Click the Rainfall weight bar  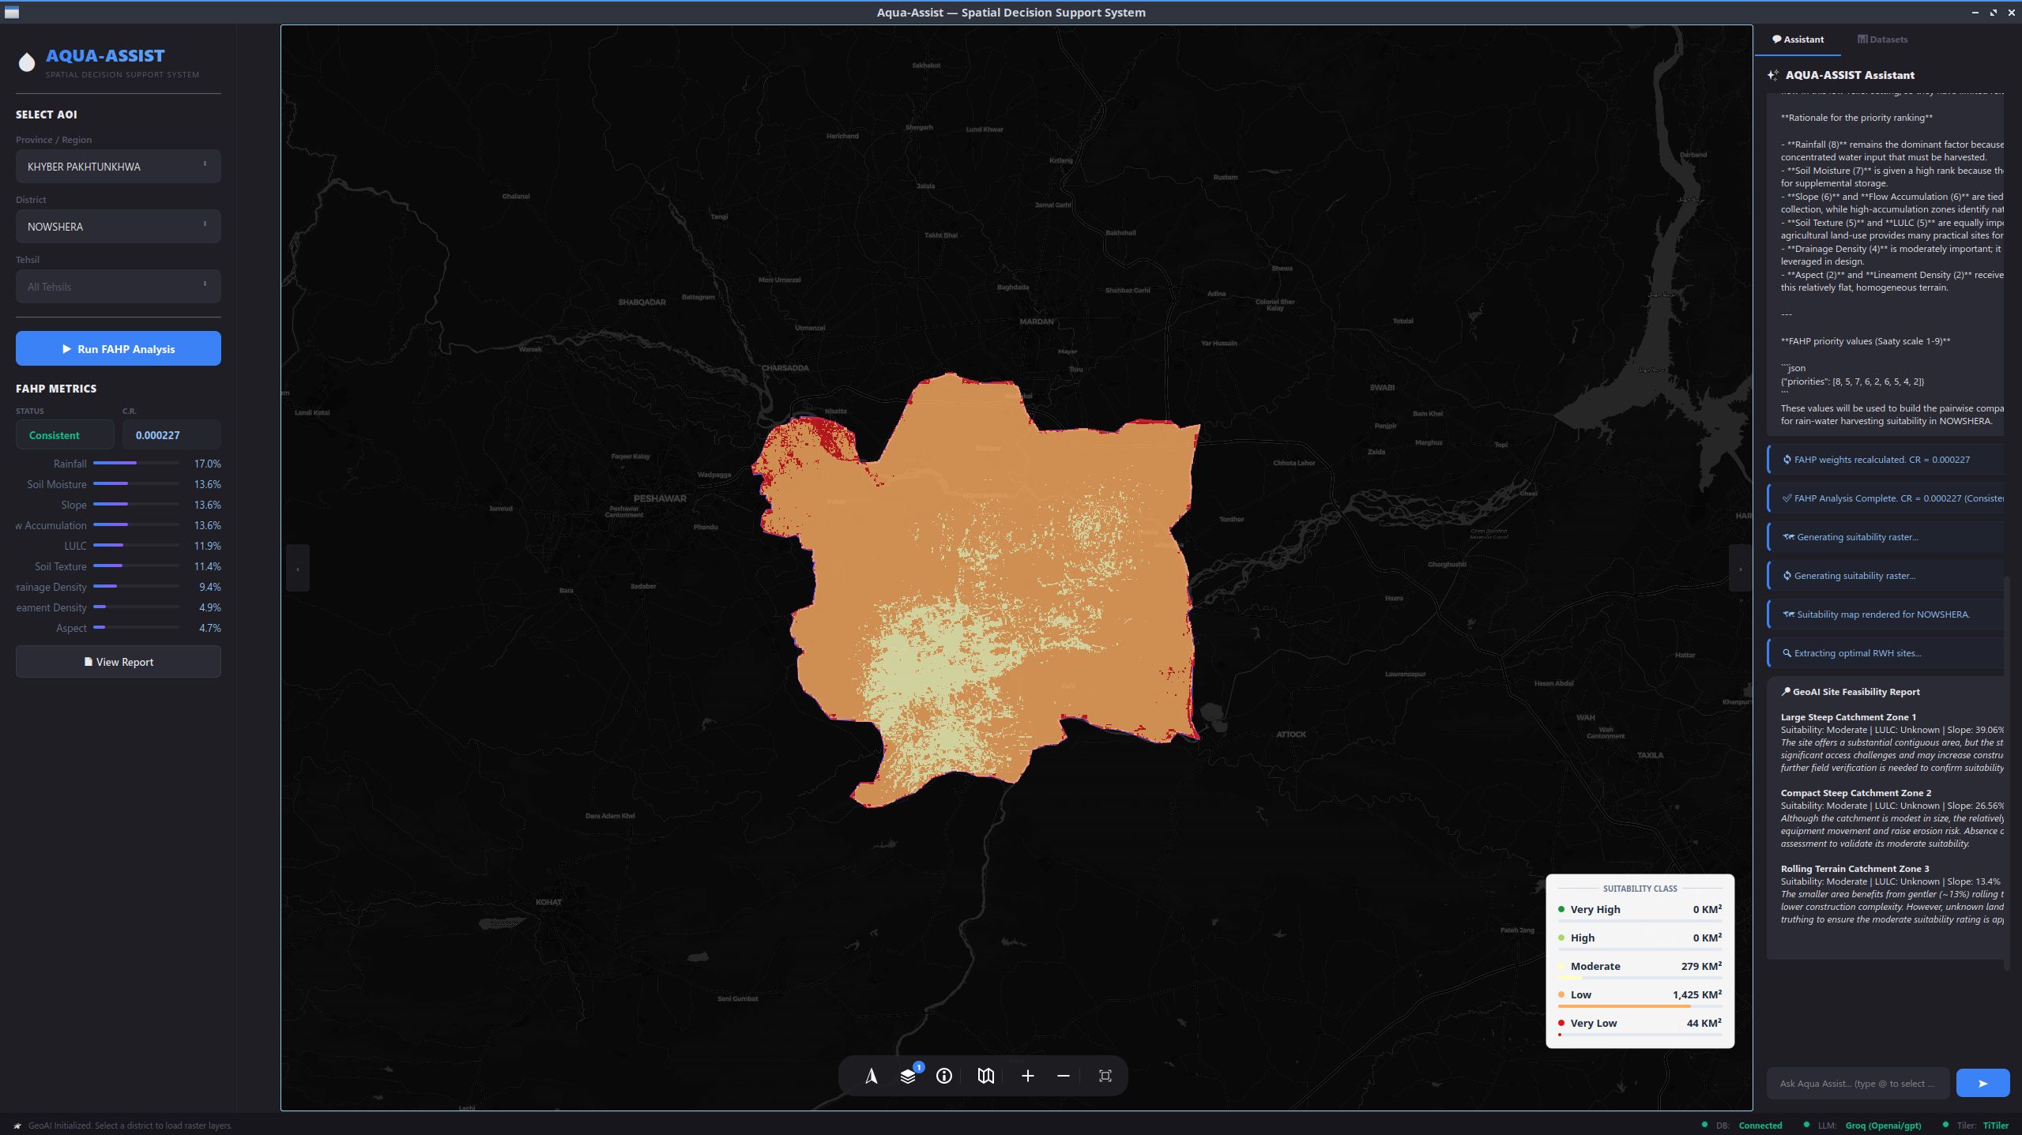click(136, 463)
